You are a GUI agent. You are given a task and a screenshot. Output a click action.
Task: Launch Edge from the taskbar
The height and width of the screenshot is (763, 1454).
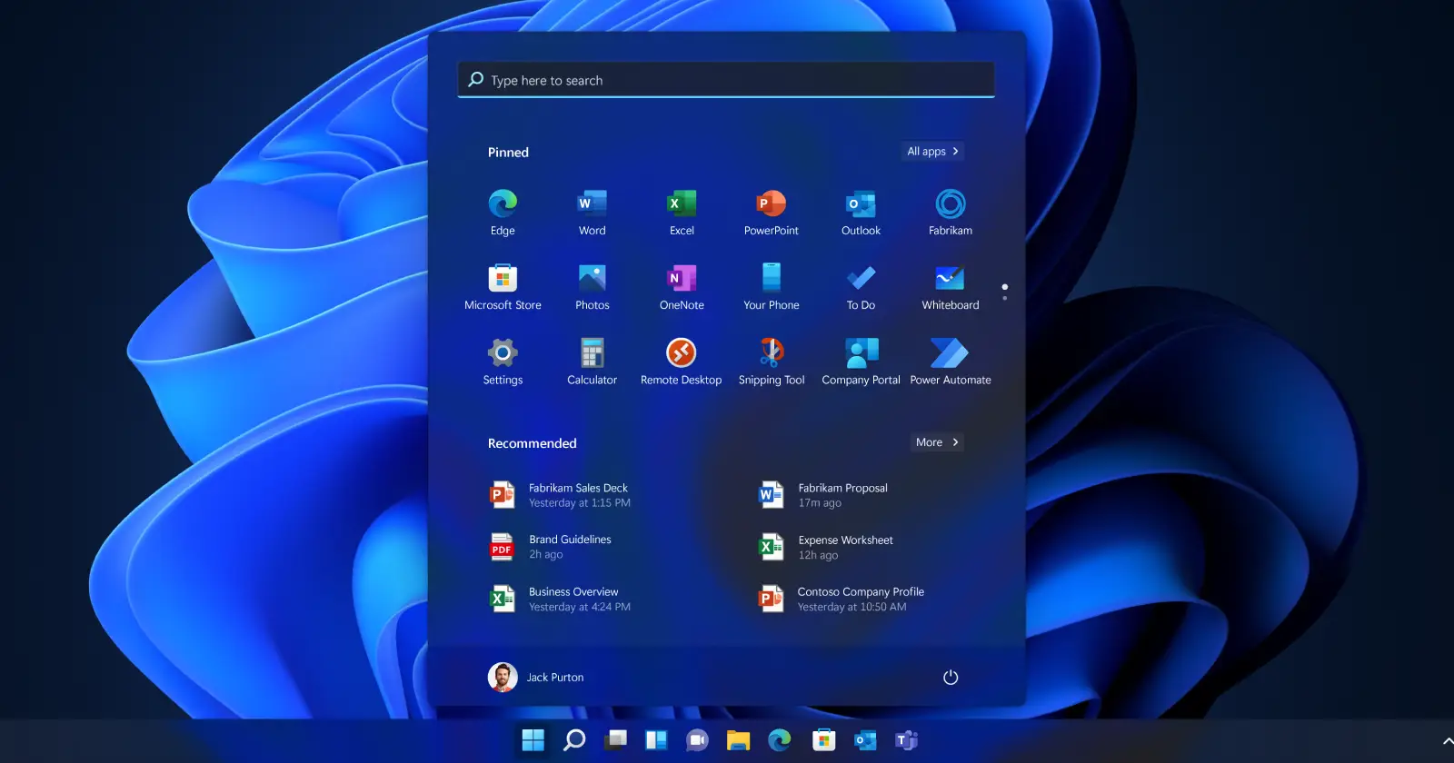[780, 740]
